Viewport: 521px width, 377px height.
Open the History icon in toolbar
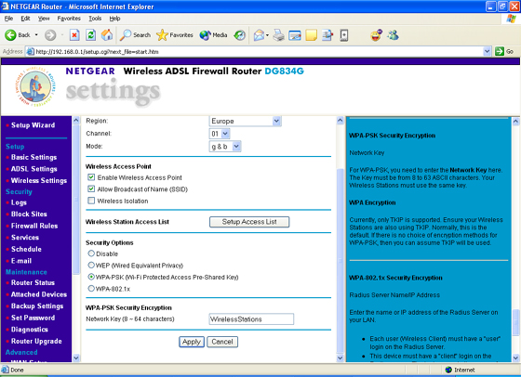click(x=239, y=34)
